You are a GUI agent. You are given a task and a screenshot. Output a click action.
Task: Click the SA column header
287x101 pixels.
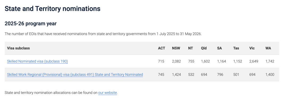[x=219, y=48]
